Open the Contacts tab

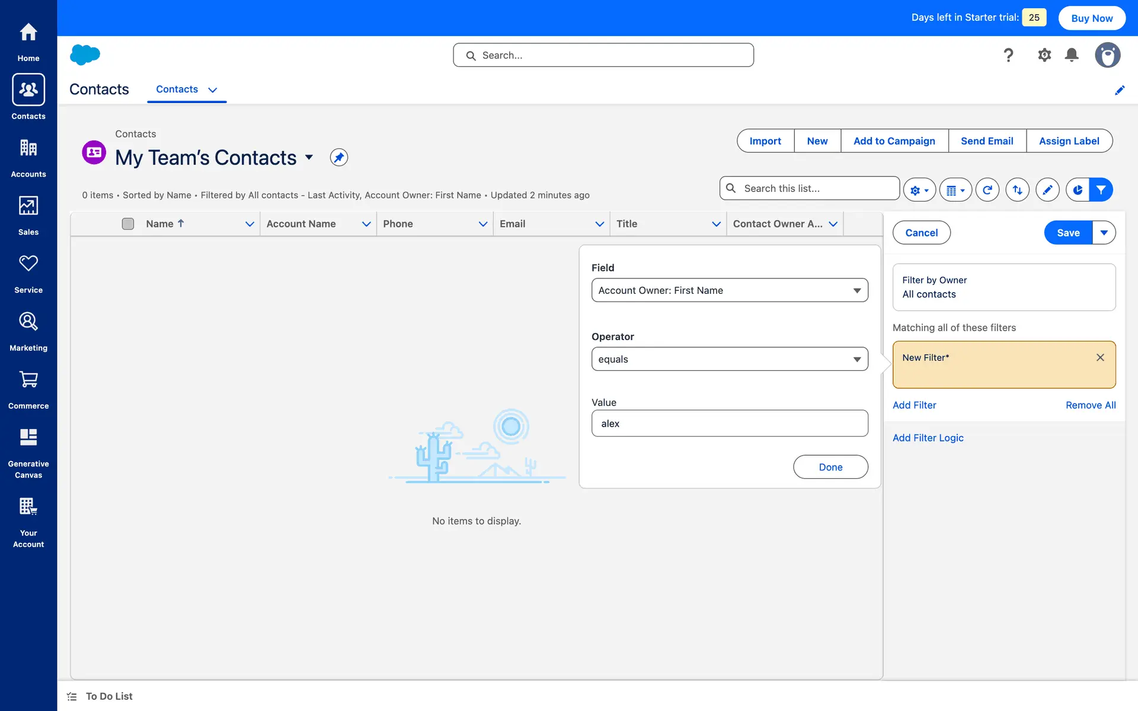coord(177,89)
